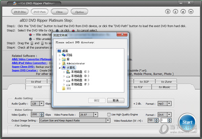Viewport: 202px width, 139px height.
Task: Expand the (F:) drive node
Action: click(x=64, y=84)
